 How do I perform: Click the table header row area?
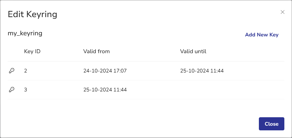146,52
